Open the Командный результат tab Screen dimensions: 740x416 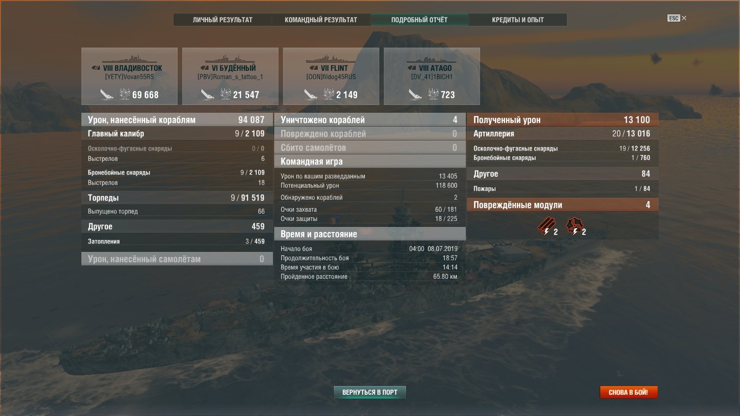[x=321, y=19]
